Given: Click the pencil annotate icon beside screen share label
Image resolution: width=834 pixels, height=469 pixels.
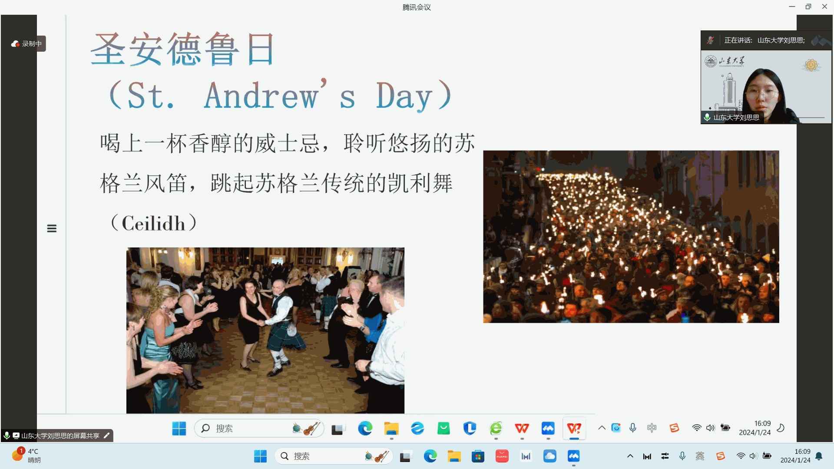Looking at the screenshot, I should point(106,436).
